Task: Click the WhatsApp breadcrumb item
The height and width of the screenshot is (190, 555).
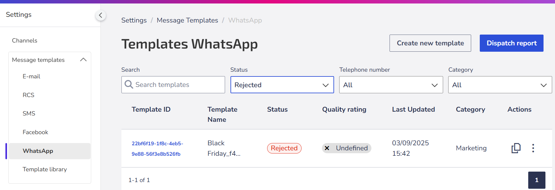Action: 245,20
